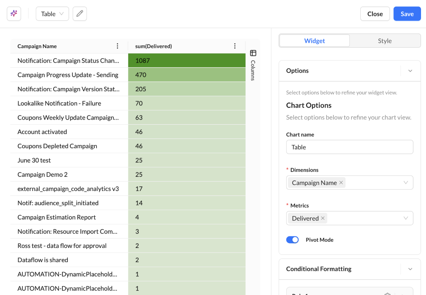
Task: Expand the Dimensions dropdown arrow
Action: pos(406,183)
